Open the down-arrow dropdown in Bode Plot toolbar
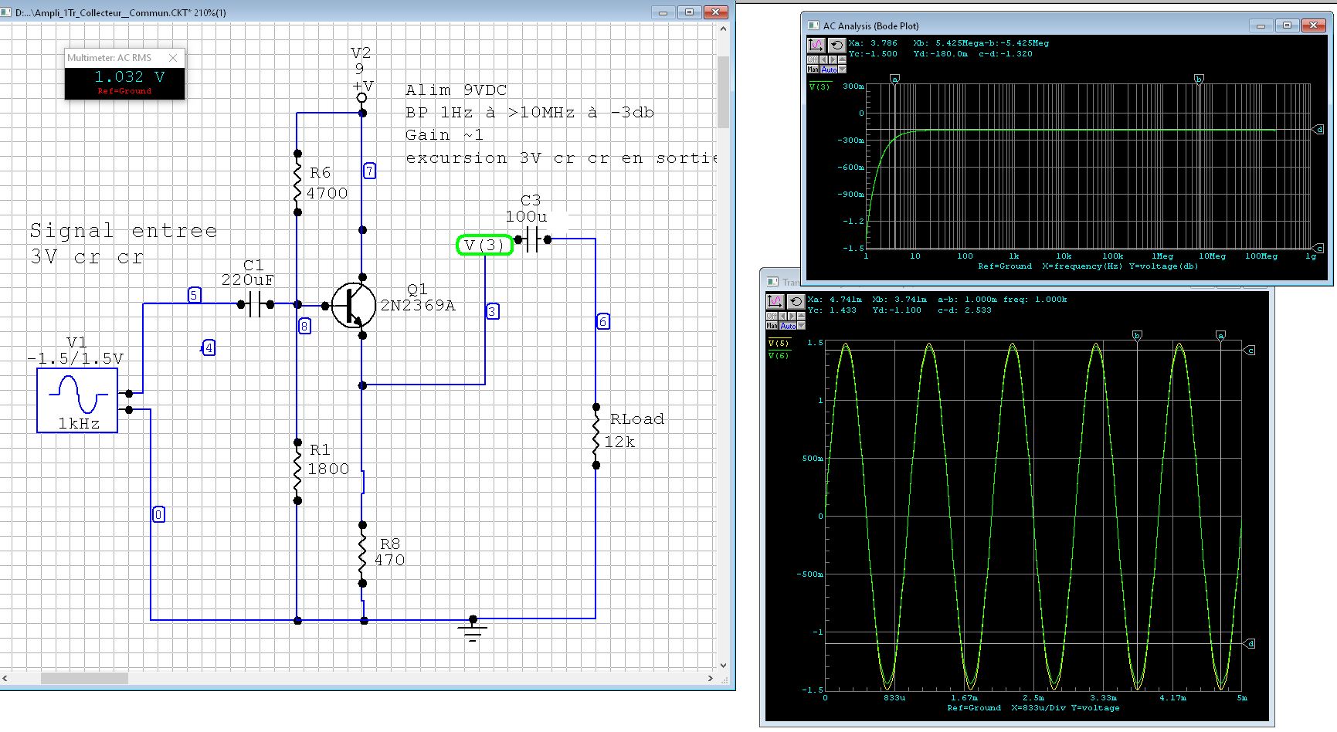Screen dimensions: 1337x732 click(843, 69)
